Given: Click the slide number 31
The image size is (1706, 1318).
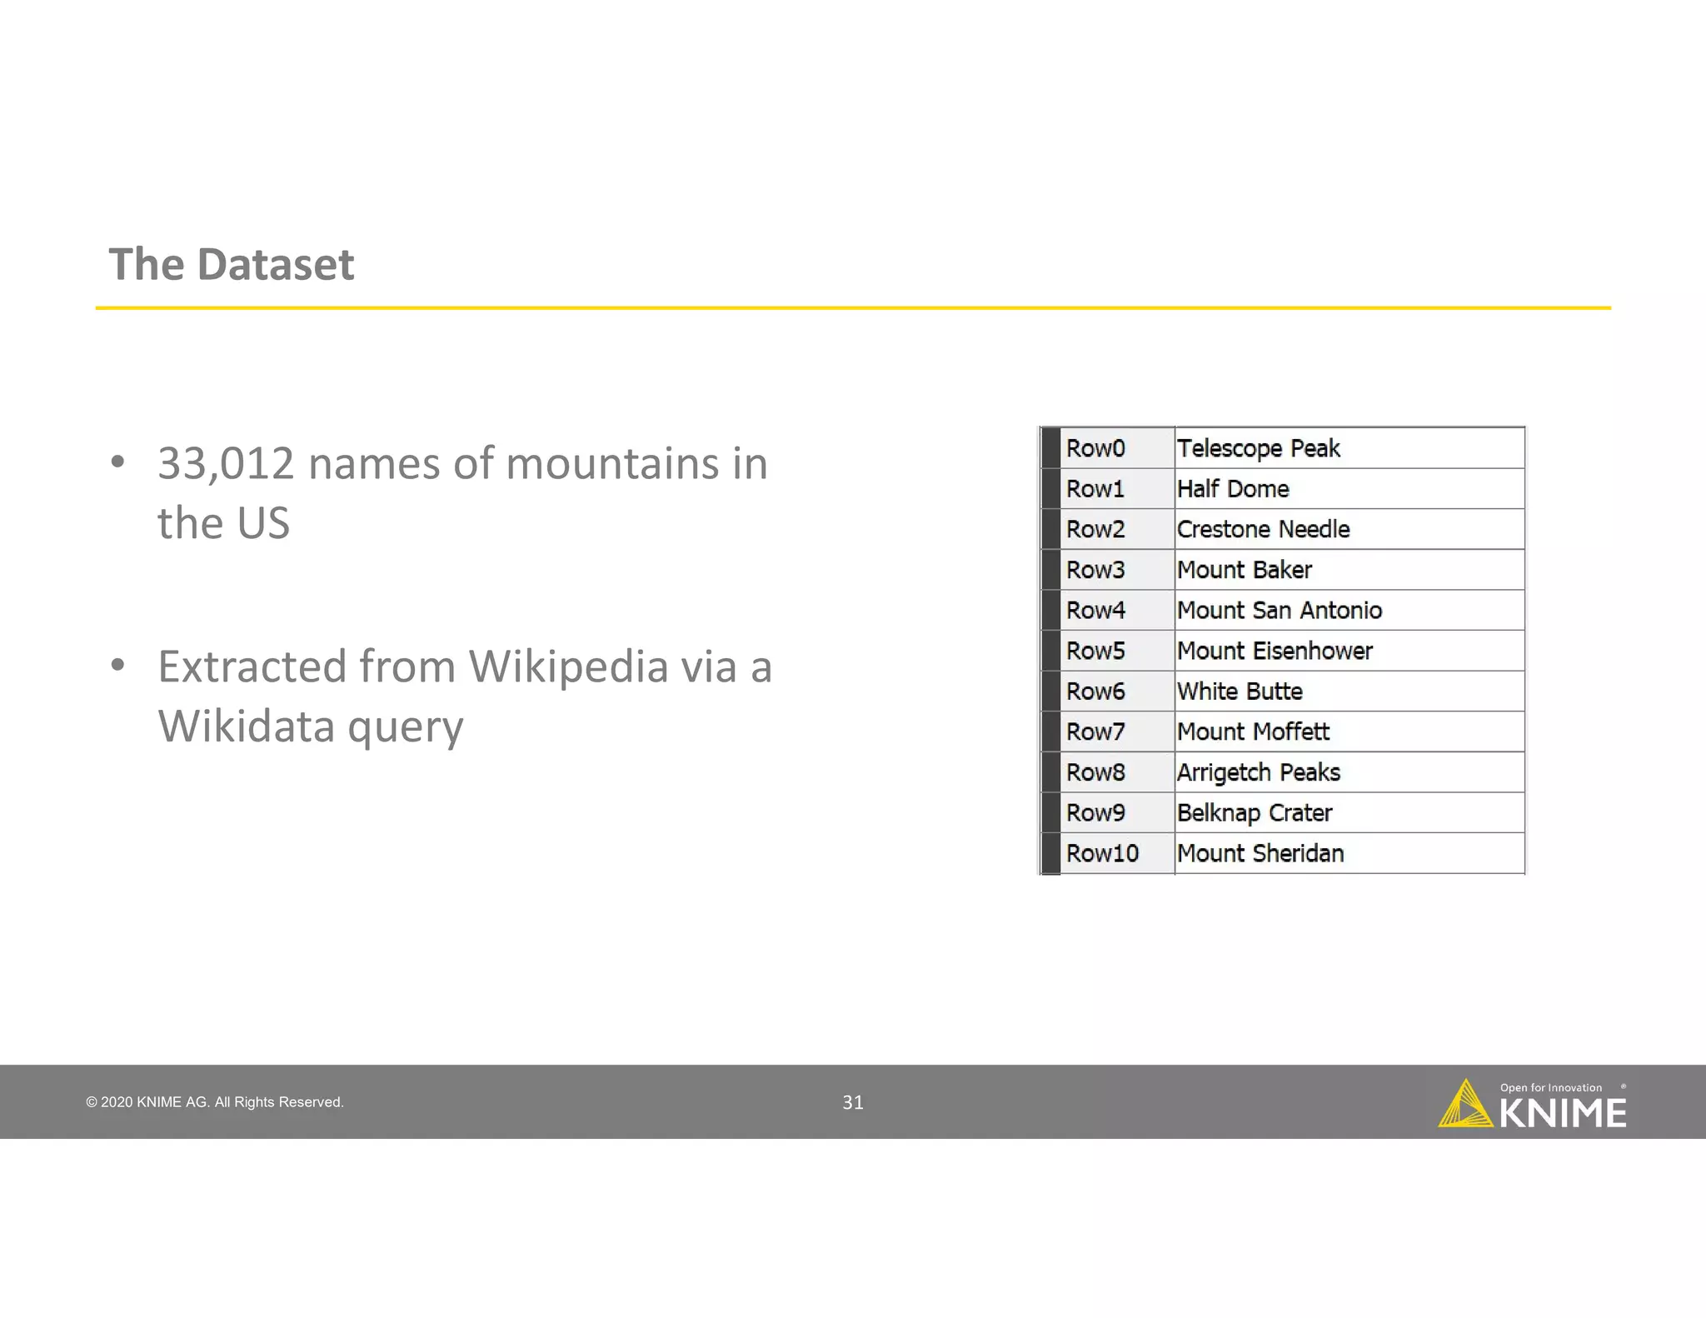Looking at the screenshot, I should pos(853,1102).
